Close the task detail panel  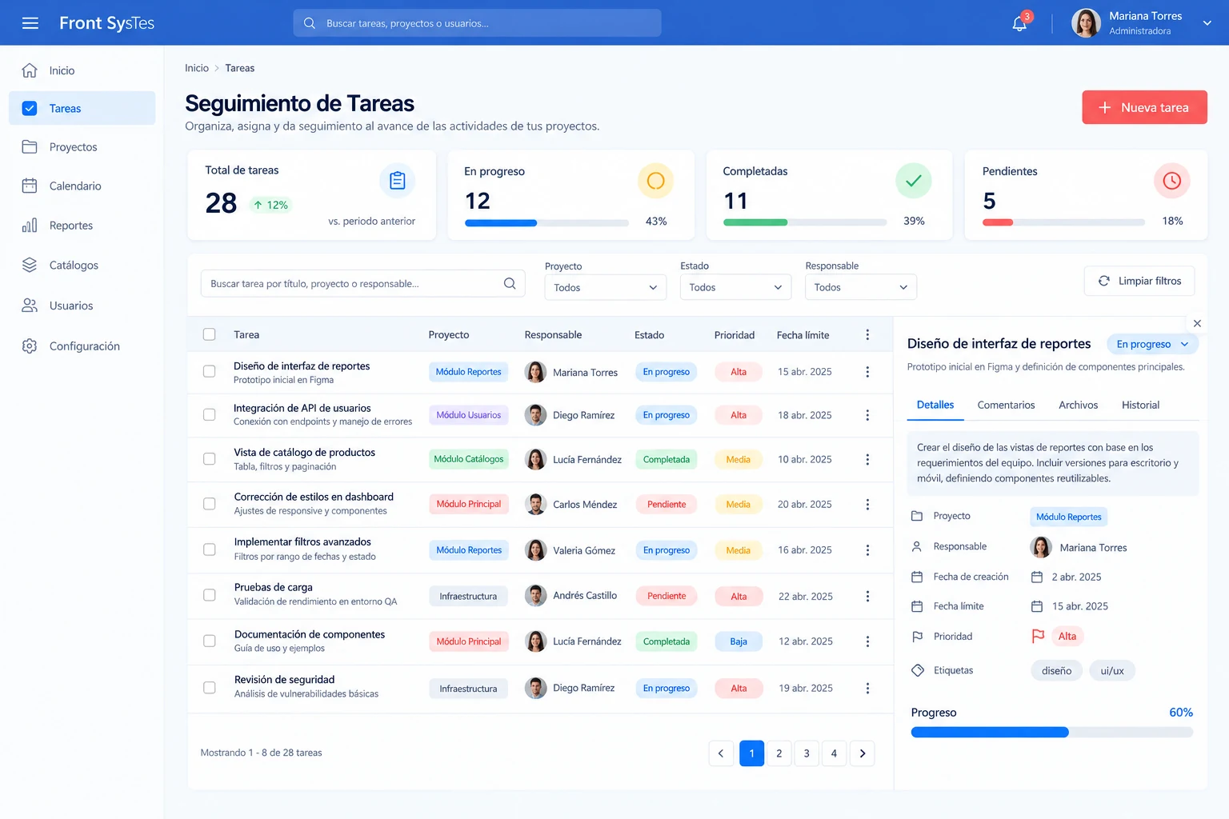[1197, 324]
